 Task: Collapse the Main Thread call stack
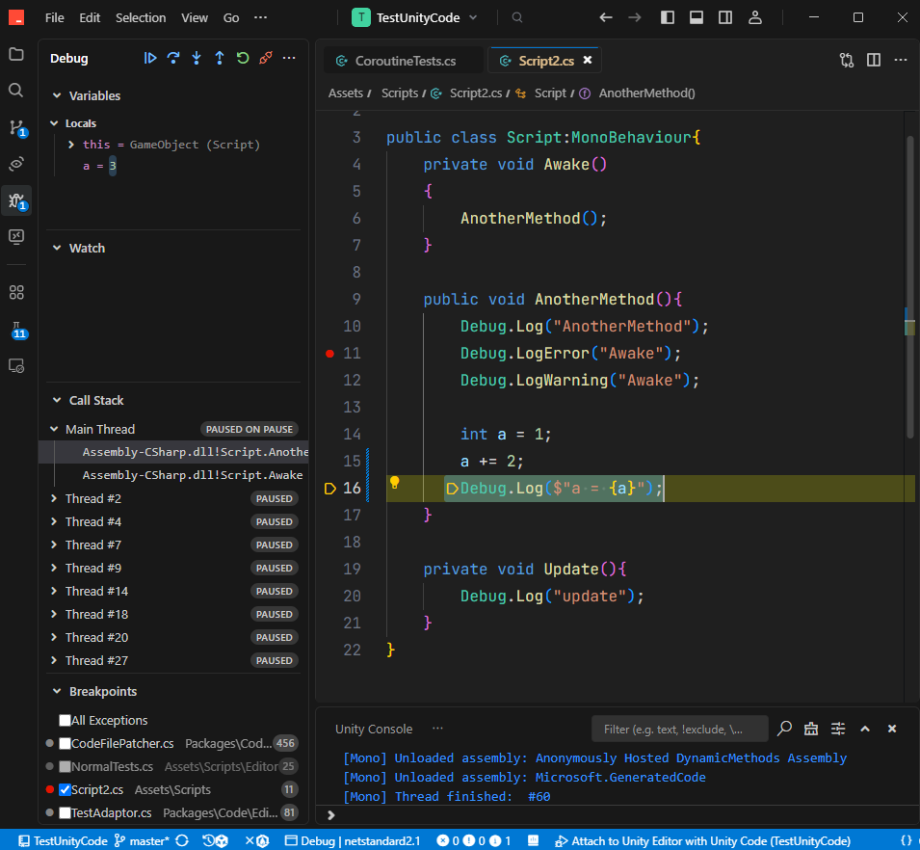(54, 429)
